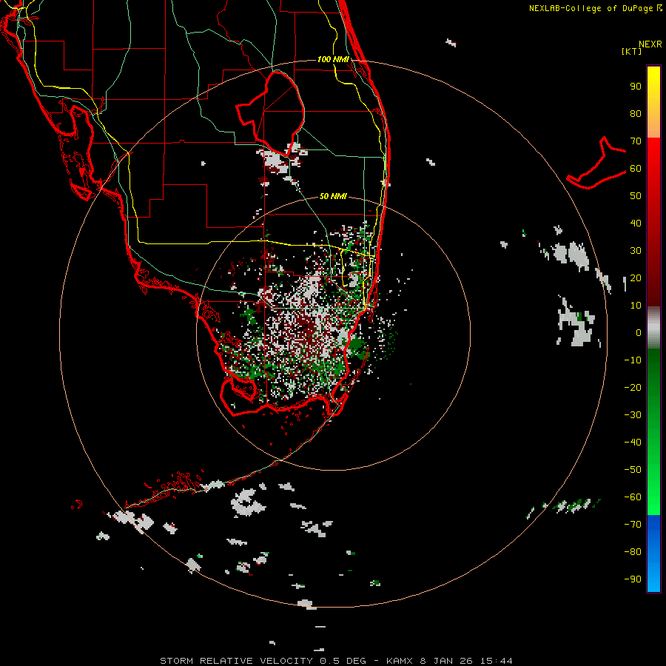666x666 pixels.
Task: Click the 20 knot scale label
Action: 636,278
